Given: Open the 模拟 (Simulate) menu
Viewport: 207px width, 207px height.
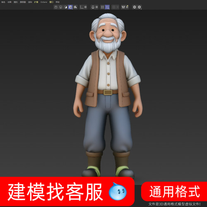Looking at the screenshot, I should click(16, 2).
